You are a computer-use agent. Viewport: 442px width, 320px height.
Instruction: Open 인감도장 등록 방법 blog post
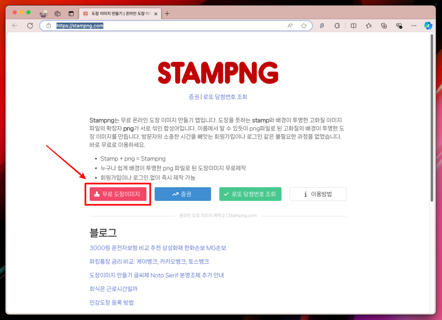111,303
